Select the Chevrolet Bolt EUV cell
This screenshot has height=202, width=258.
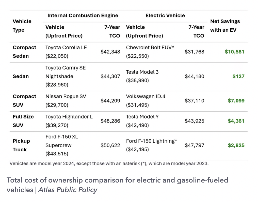[x=150, y=52]
